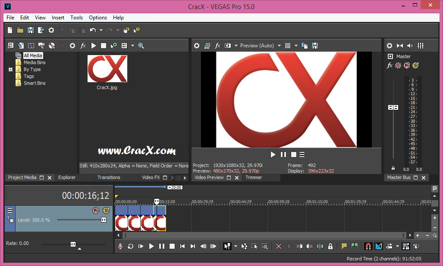The width and height of the screenshot is (443, 266).
Task: Save the project with the floppy disk icon
Action: pos(31,30)
